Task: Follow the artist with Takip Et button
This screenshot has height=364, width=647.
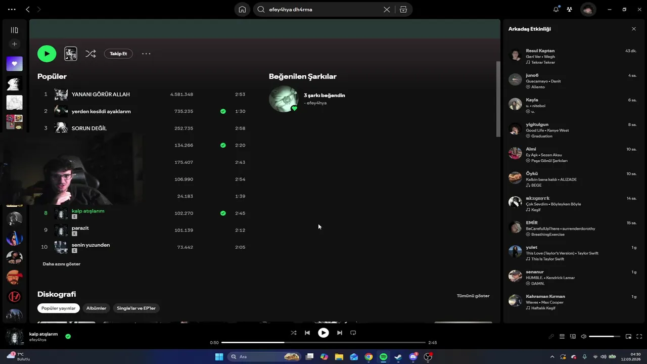Action: coord(118,54)
